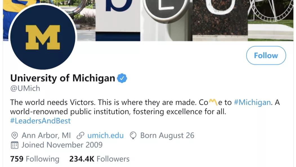The image size is (296, 167).
Task: Click the Joined November 2009 text
Action: point(62,145)
